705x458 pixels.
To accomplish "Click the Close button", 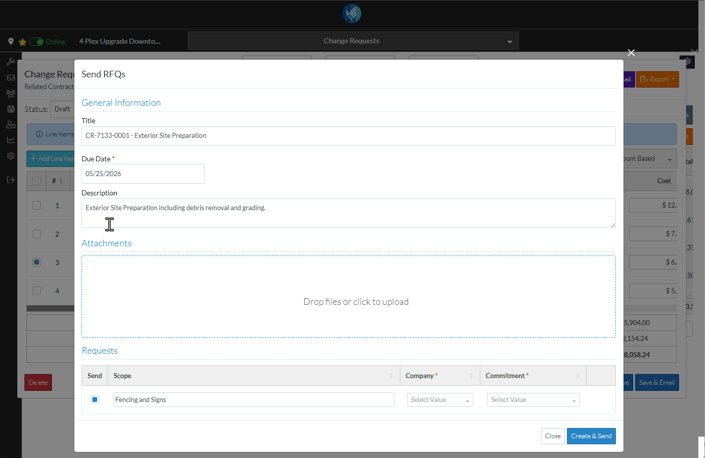I will (553, 436).
